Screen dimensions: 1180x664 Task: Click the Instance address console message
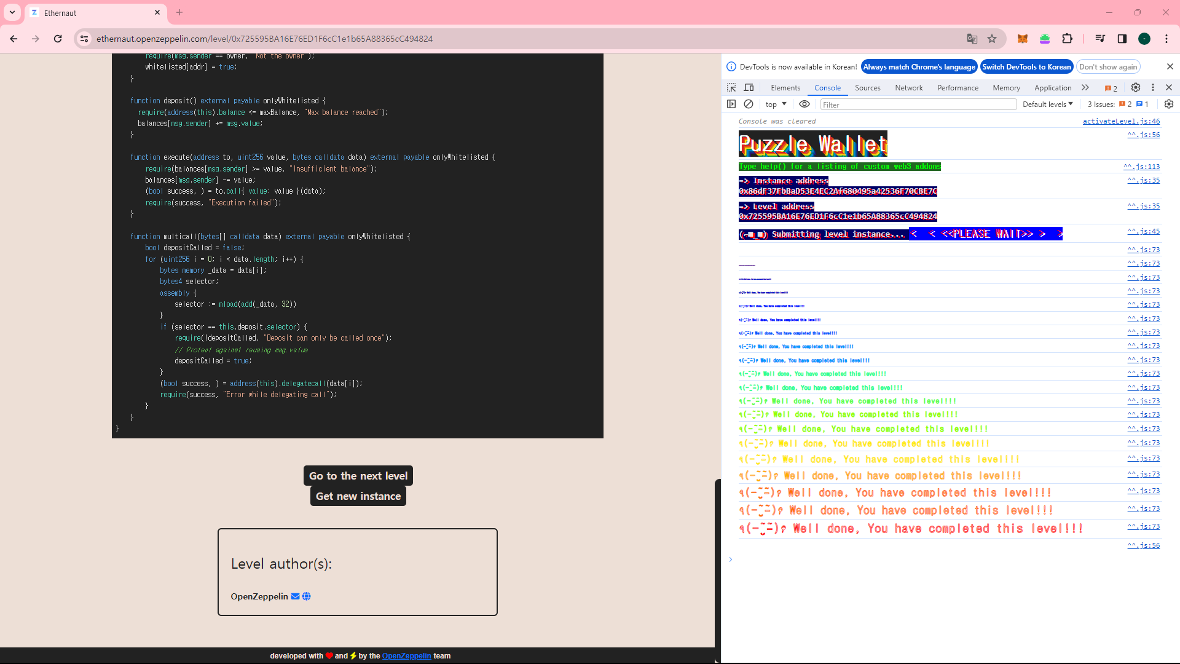pos(838,186)
